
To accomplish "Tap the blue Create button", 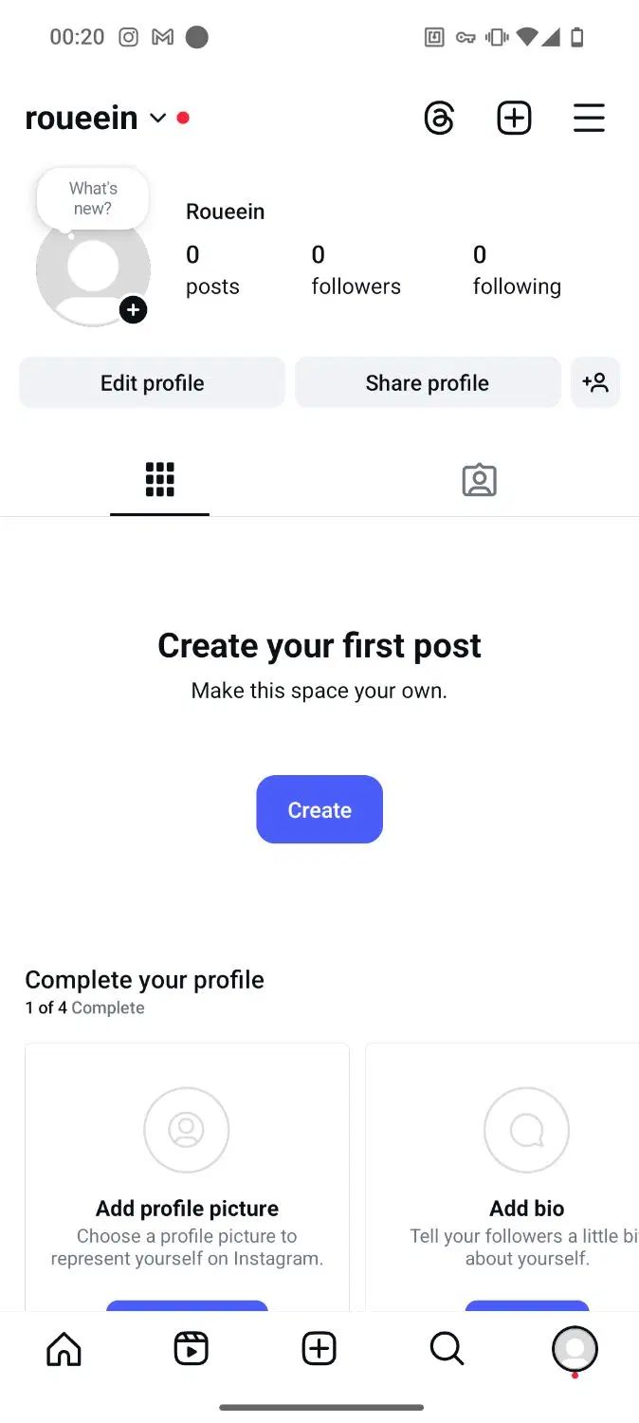I will click(x=319, y=809).
